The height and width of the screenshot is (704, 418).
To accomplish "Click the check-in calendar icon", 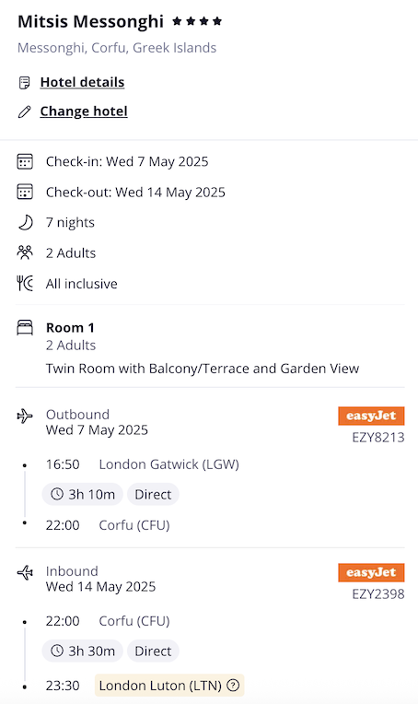I will coord(25,161).
